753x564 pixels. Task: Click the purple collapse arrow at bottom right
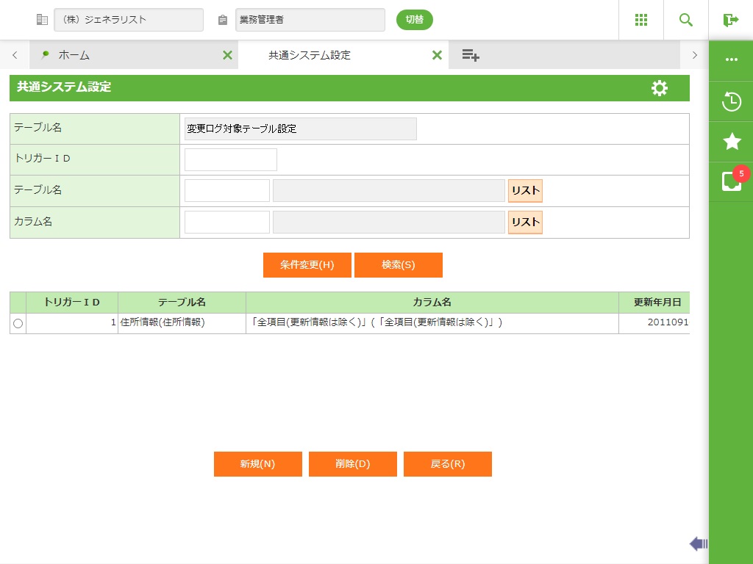[698, 543]
